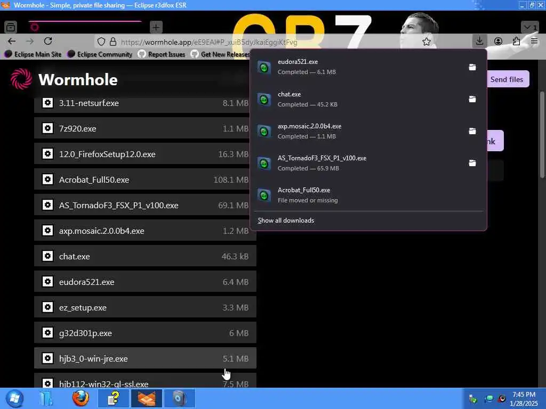Download 12.0_FirefoxSetup12.0.exe from file list

click(145, 154)
